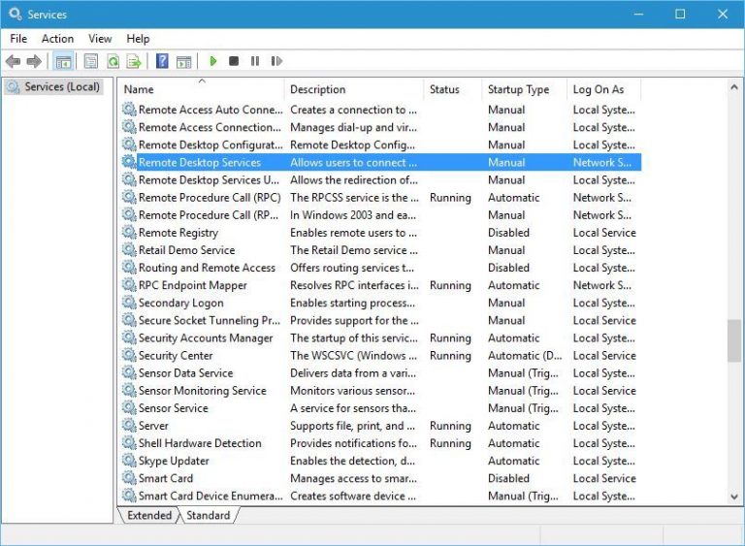Restart the service with the restart icon
The height and width of the screenshot is (546, 745).
click(276, 61)
